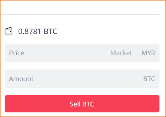
Task: Click the left edge of the Sell BTC button
Action: [x=7, y=104]
